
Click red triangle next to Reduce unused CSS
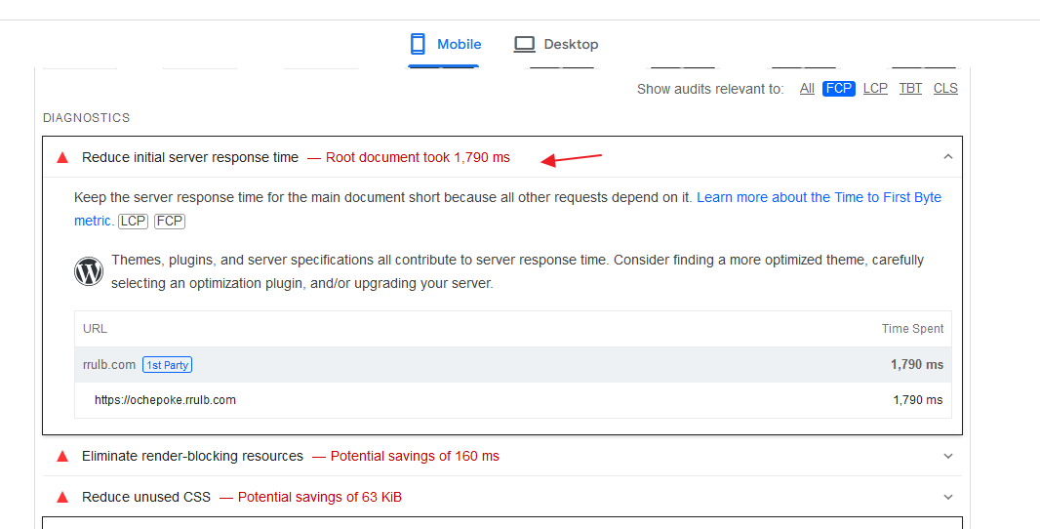tap(62, 497)
